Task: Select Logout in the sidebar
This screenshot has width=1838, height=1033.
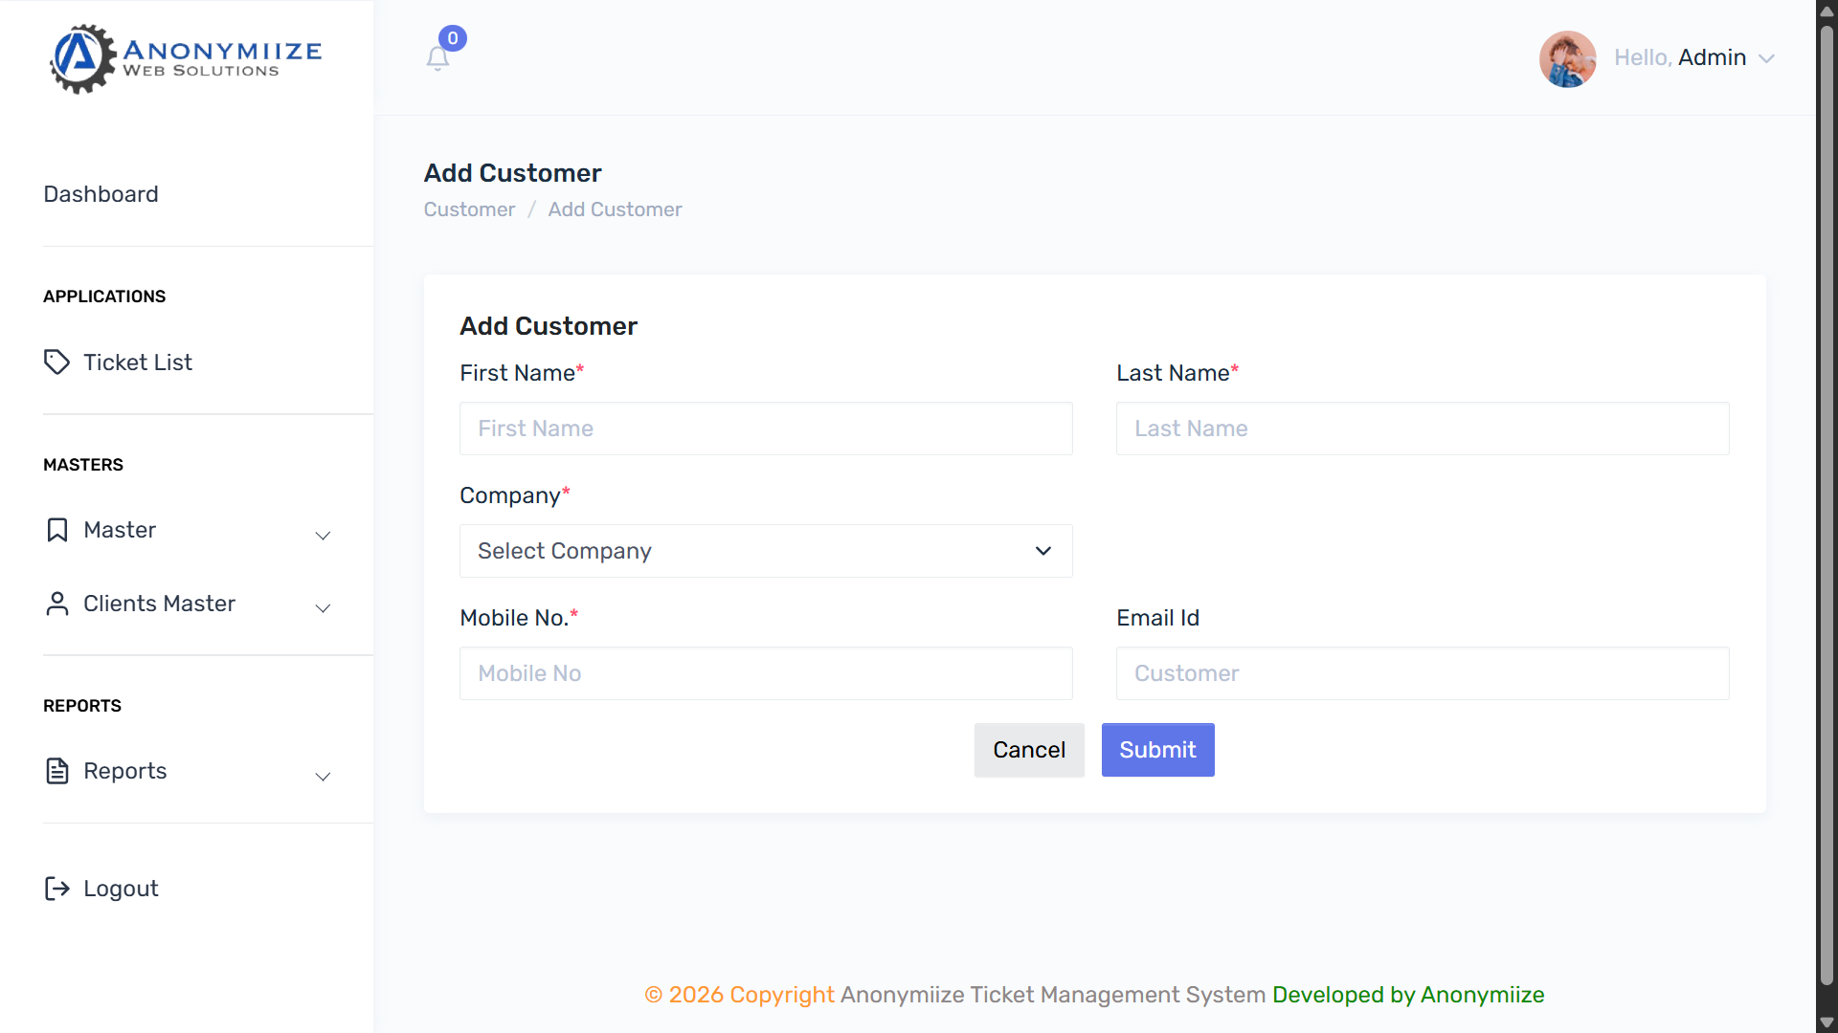Action: coord(121,889)
